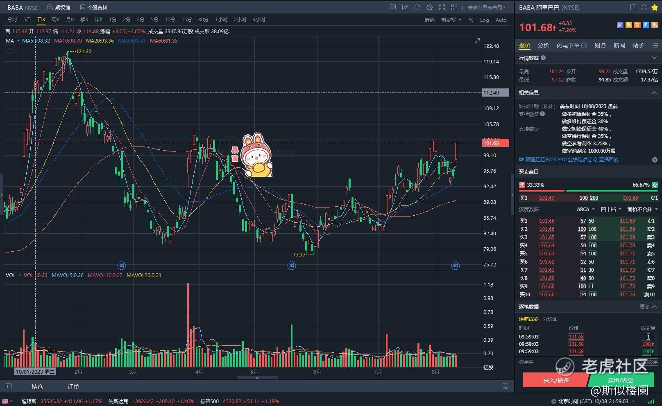662x406 pixels.
Task: Click the earnings 财 marker near August
Action: tap(456, 266)
